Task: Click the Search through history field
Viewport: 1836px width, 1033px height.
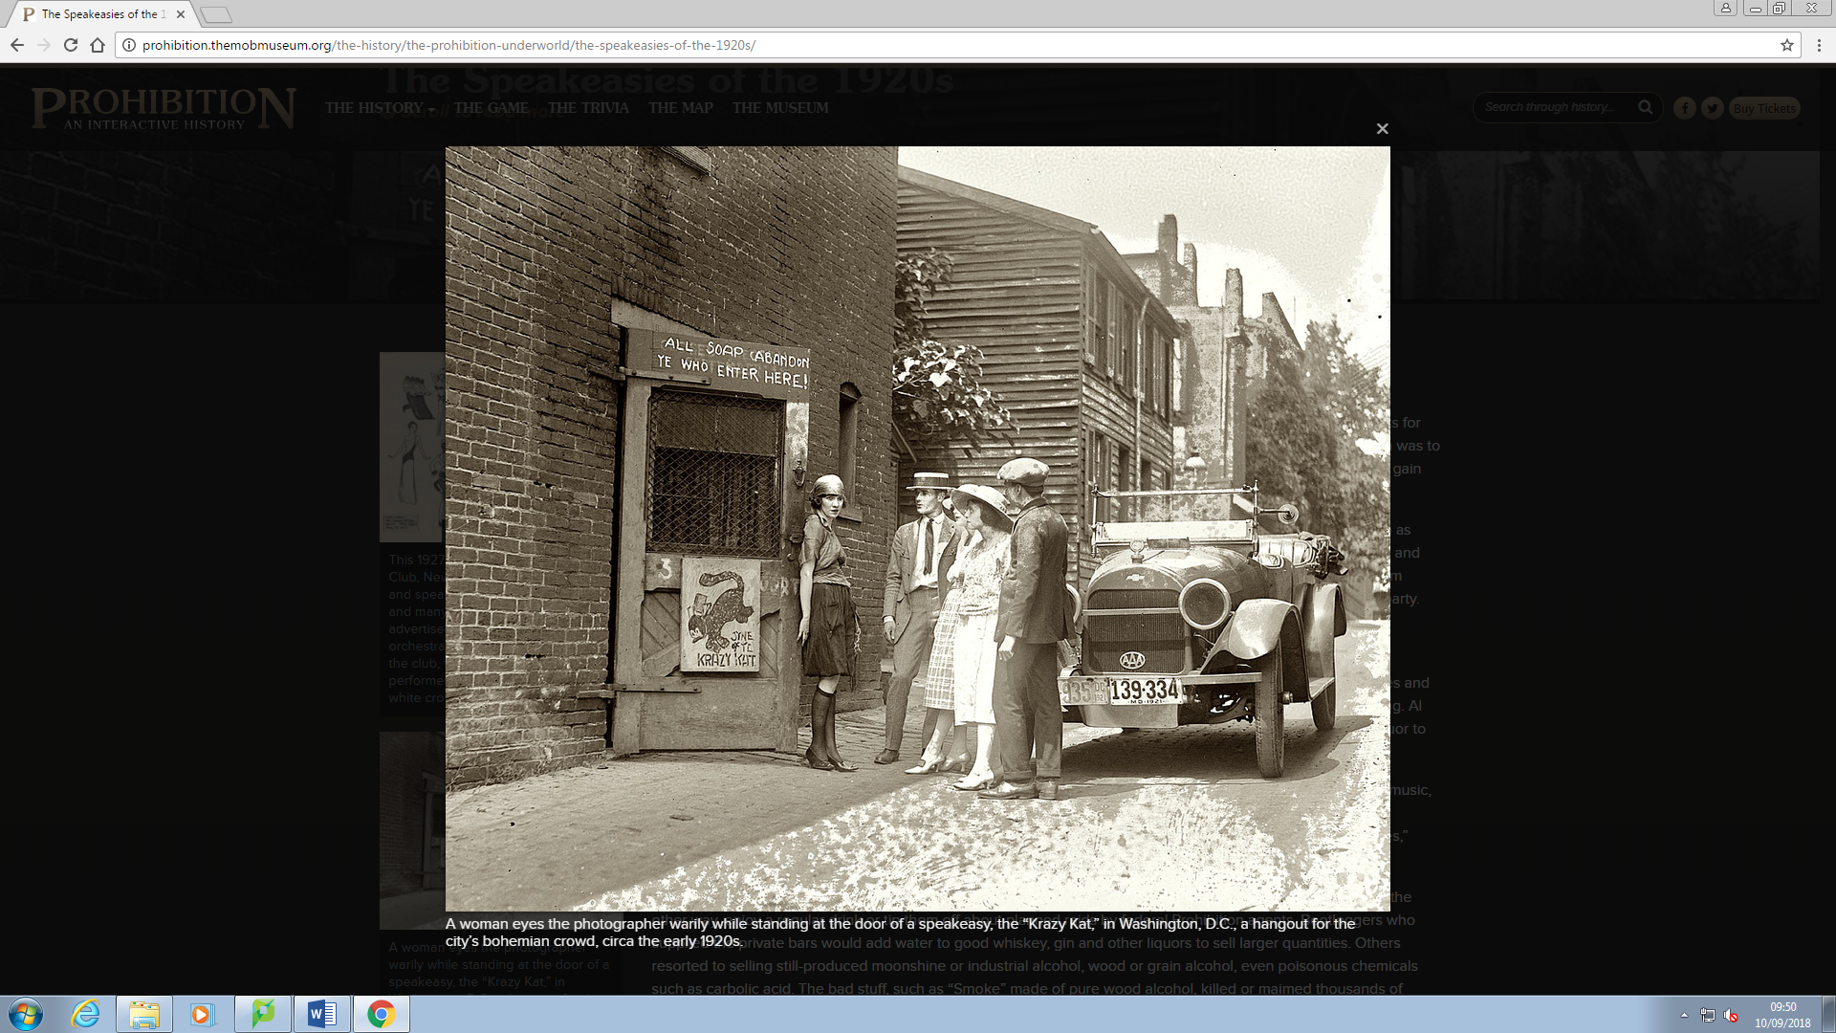Action: 1554,107
